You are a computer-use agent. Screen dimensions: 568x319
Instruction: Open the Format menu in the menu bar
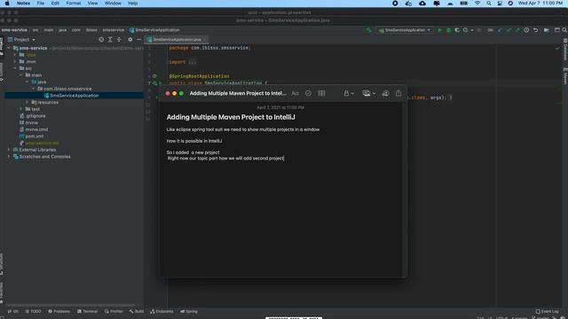point(74,4)
